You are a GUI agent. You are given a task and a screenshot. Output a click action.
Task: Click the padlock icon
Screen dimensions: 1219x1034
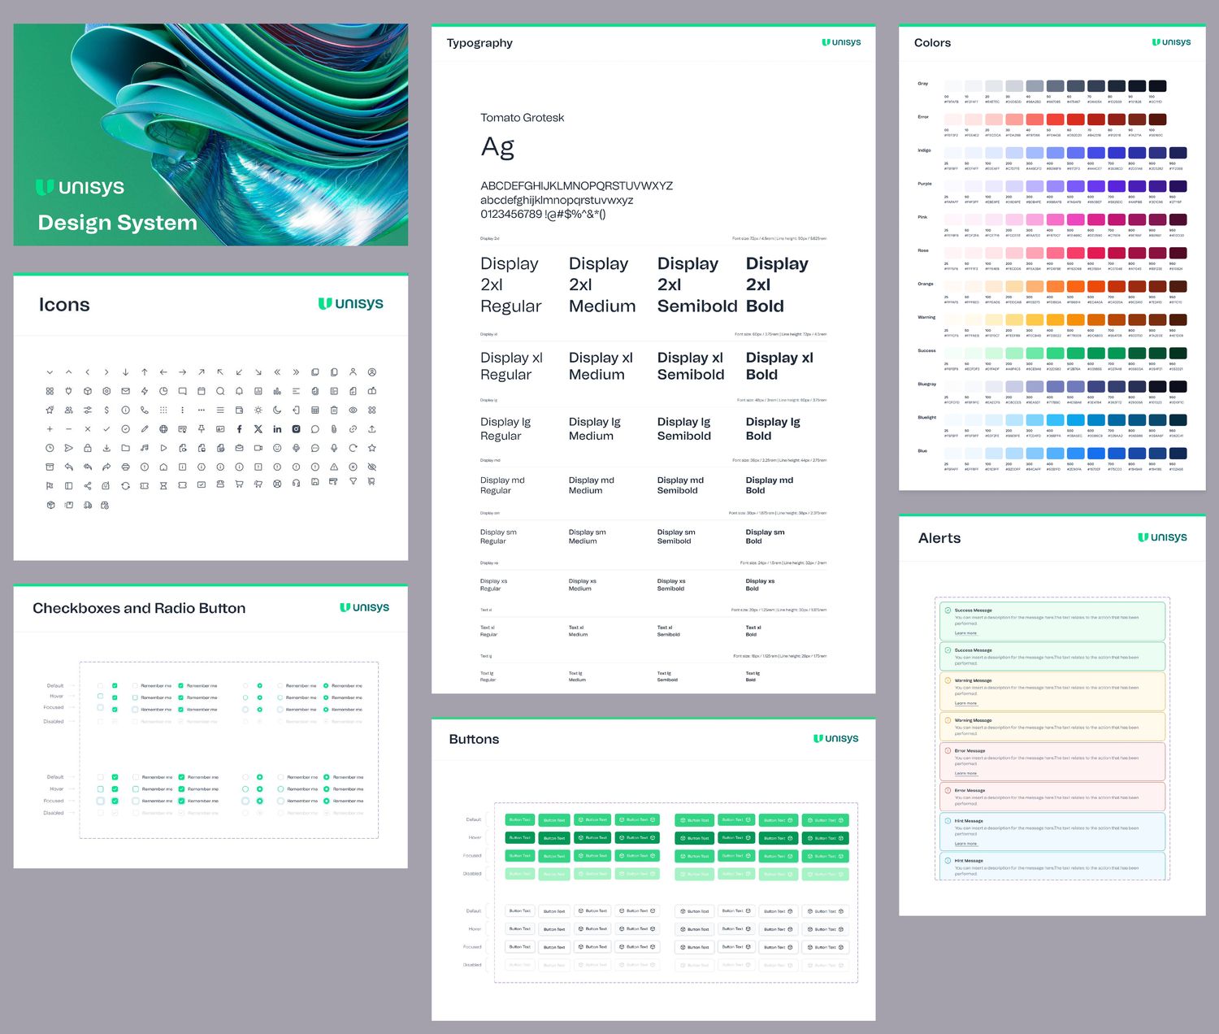pyautogui.click(x=88, y=448)
